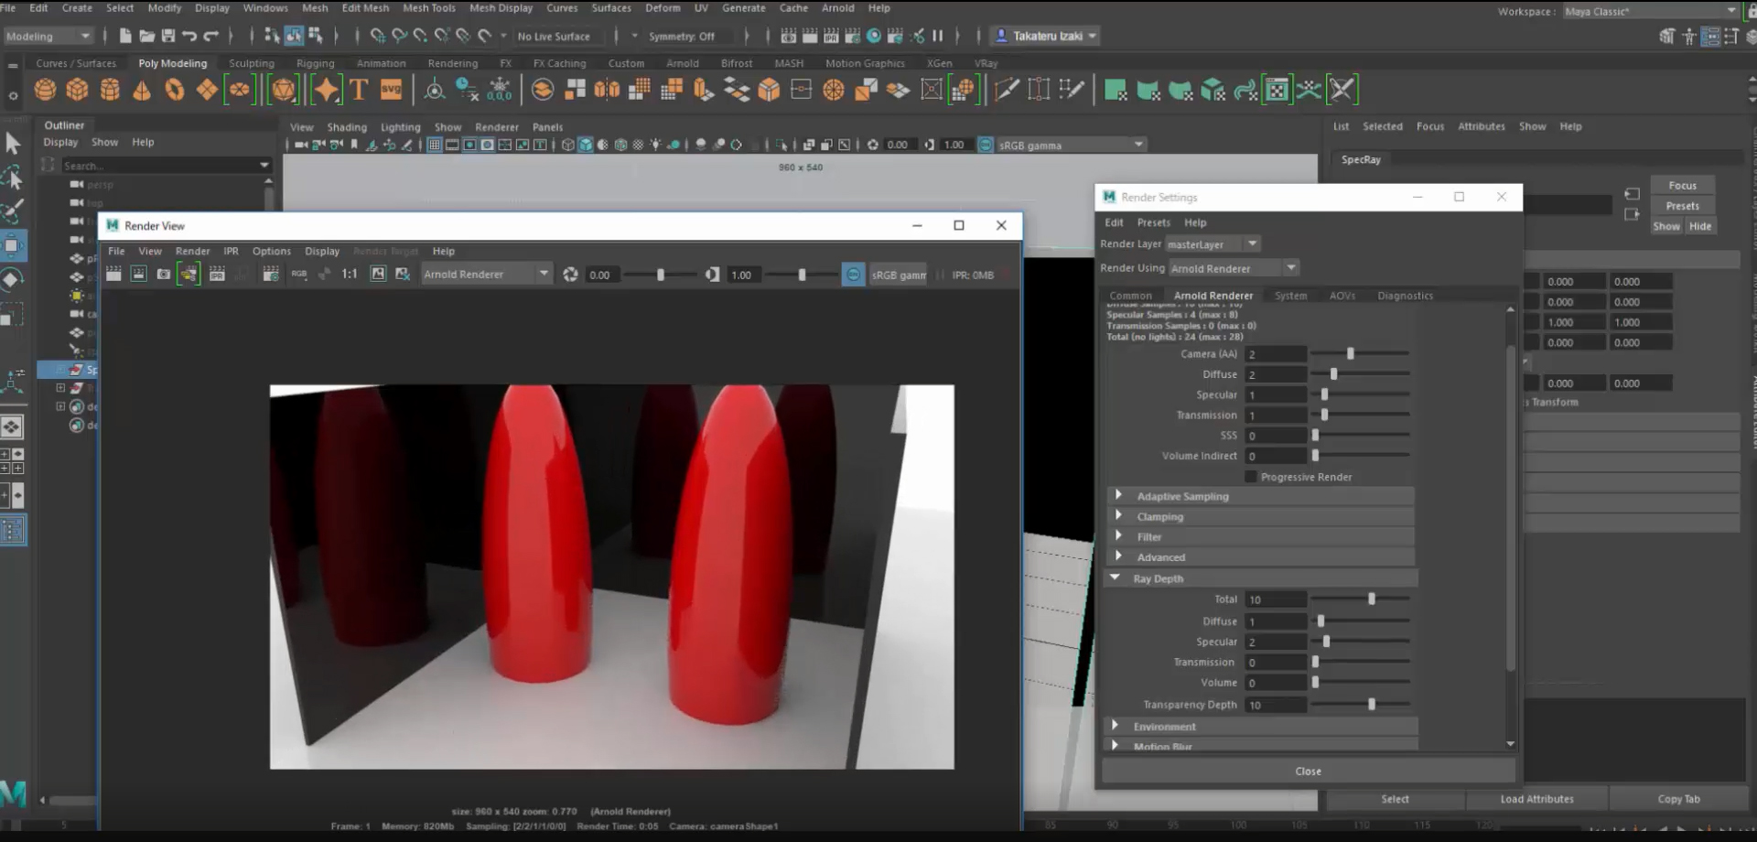Click the 1:1 real size icon

[x=350, y=275]
